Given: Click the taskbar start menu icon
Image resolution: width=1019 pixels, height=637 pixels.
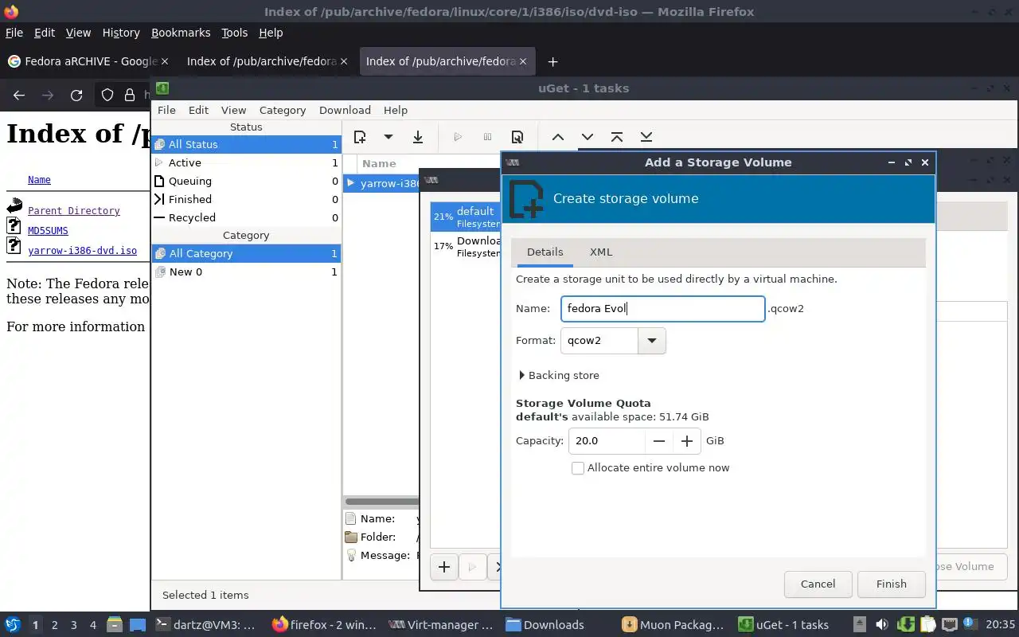Looking at the screenshot, I should [13, 625].
